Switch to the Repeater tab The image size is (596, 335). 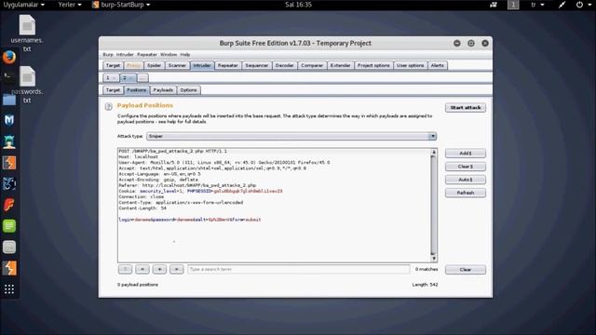(x=227, y=65)
